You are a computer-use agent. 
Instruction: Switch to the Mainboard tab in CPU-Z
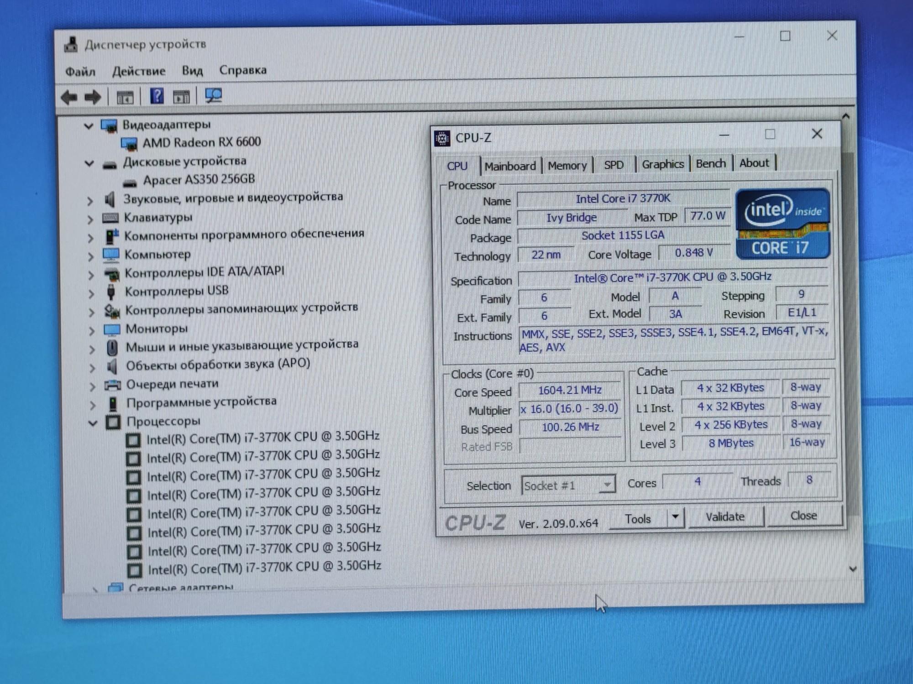point(510,166)
